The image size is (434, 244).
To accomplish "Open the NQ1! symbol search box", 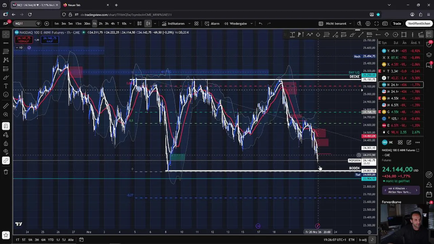I will [x=27, y=23].
